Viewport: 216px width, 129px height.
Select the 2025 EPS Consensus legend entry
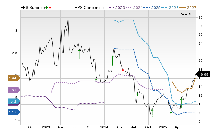coord(152,8)
